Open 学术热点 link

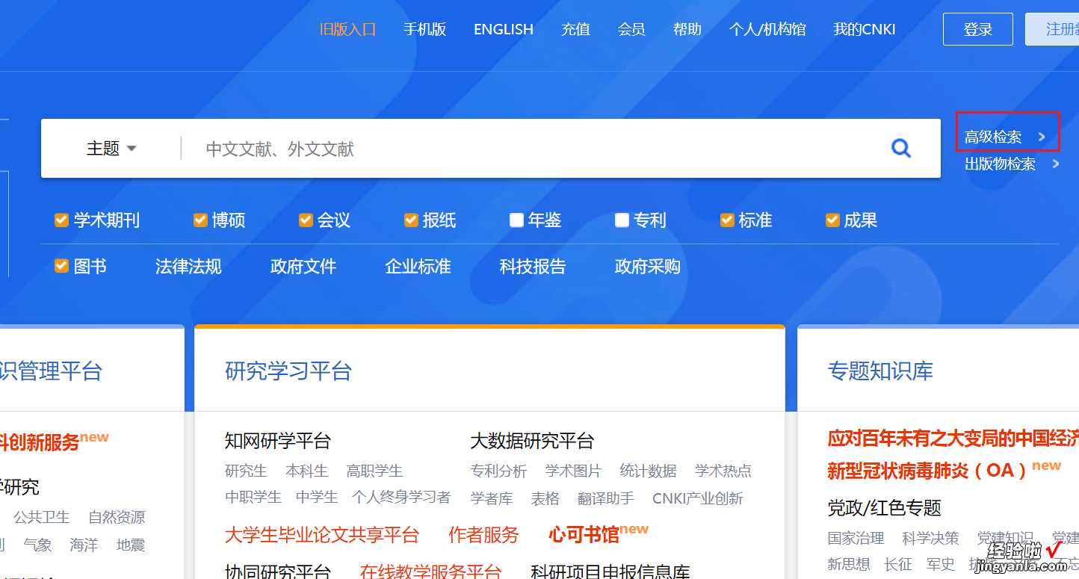(723, 471)
